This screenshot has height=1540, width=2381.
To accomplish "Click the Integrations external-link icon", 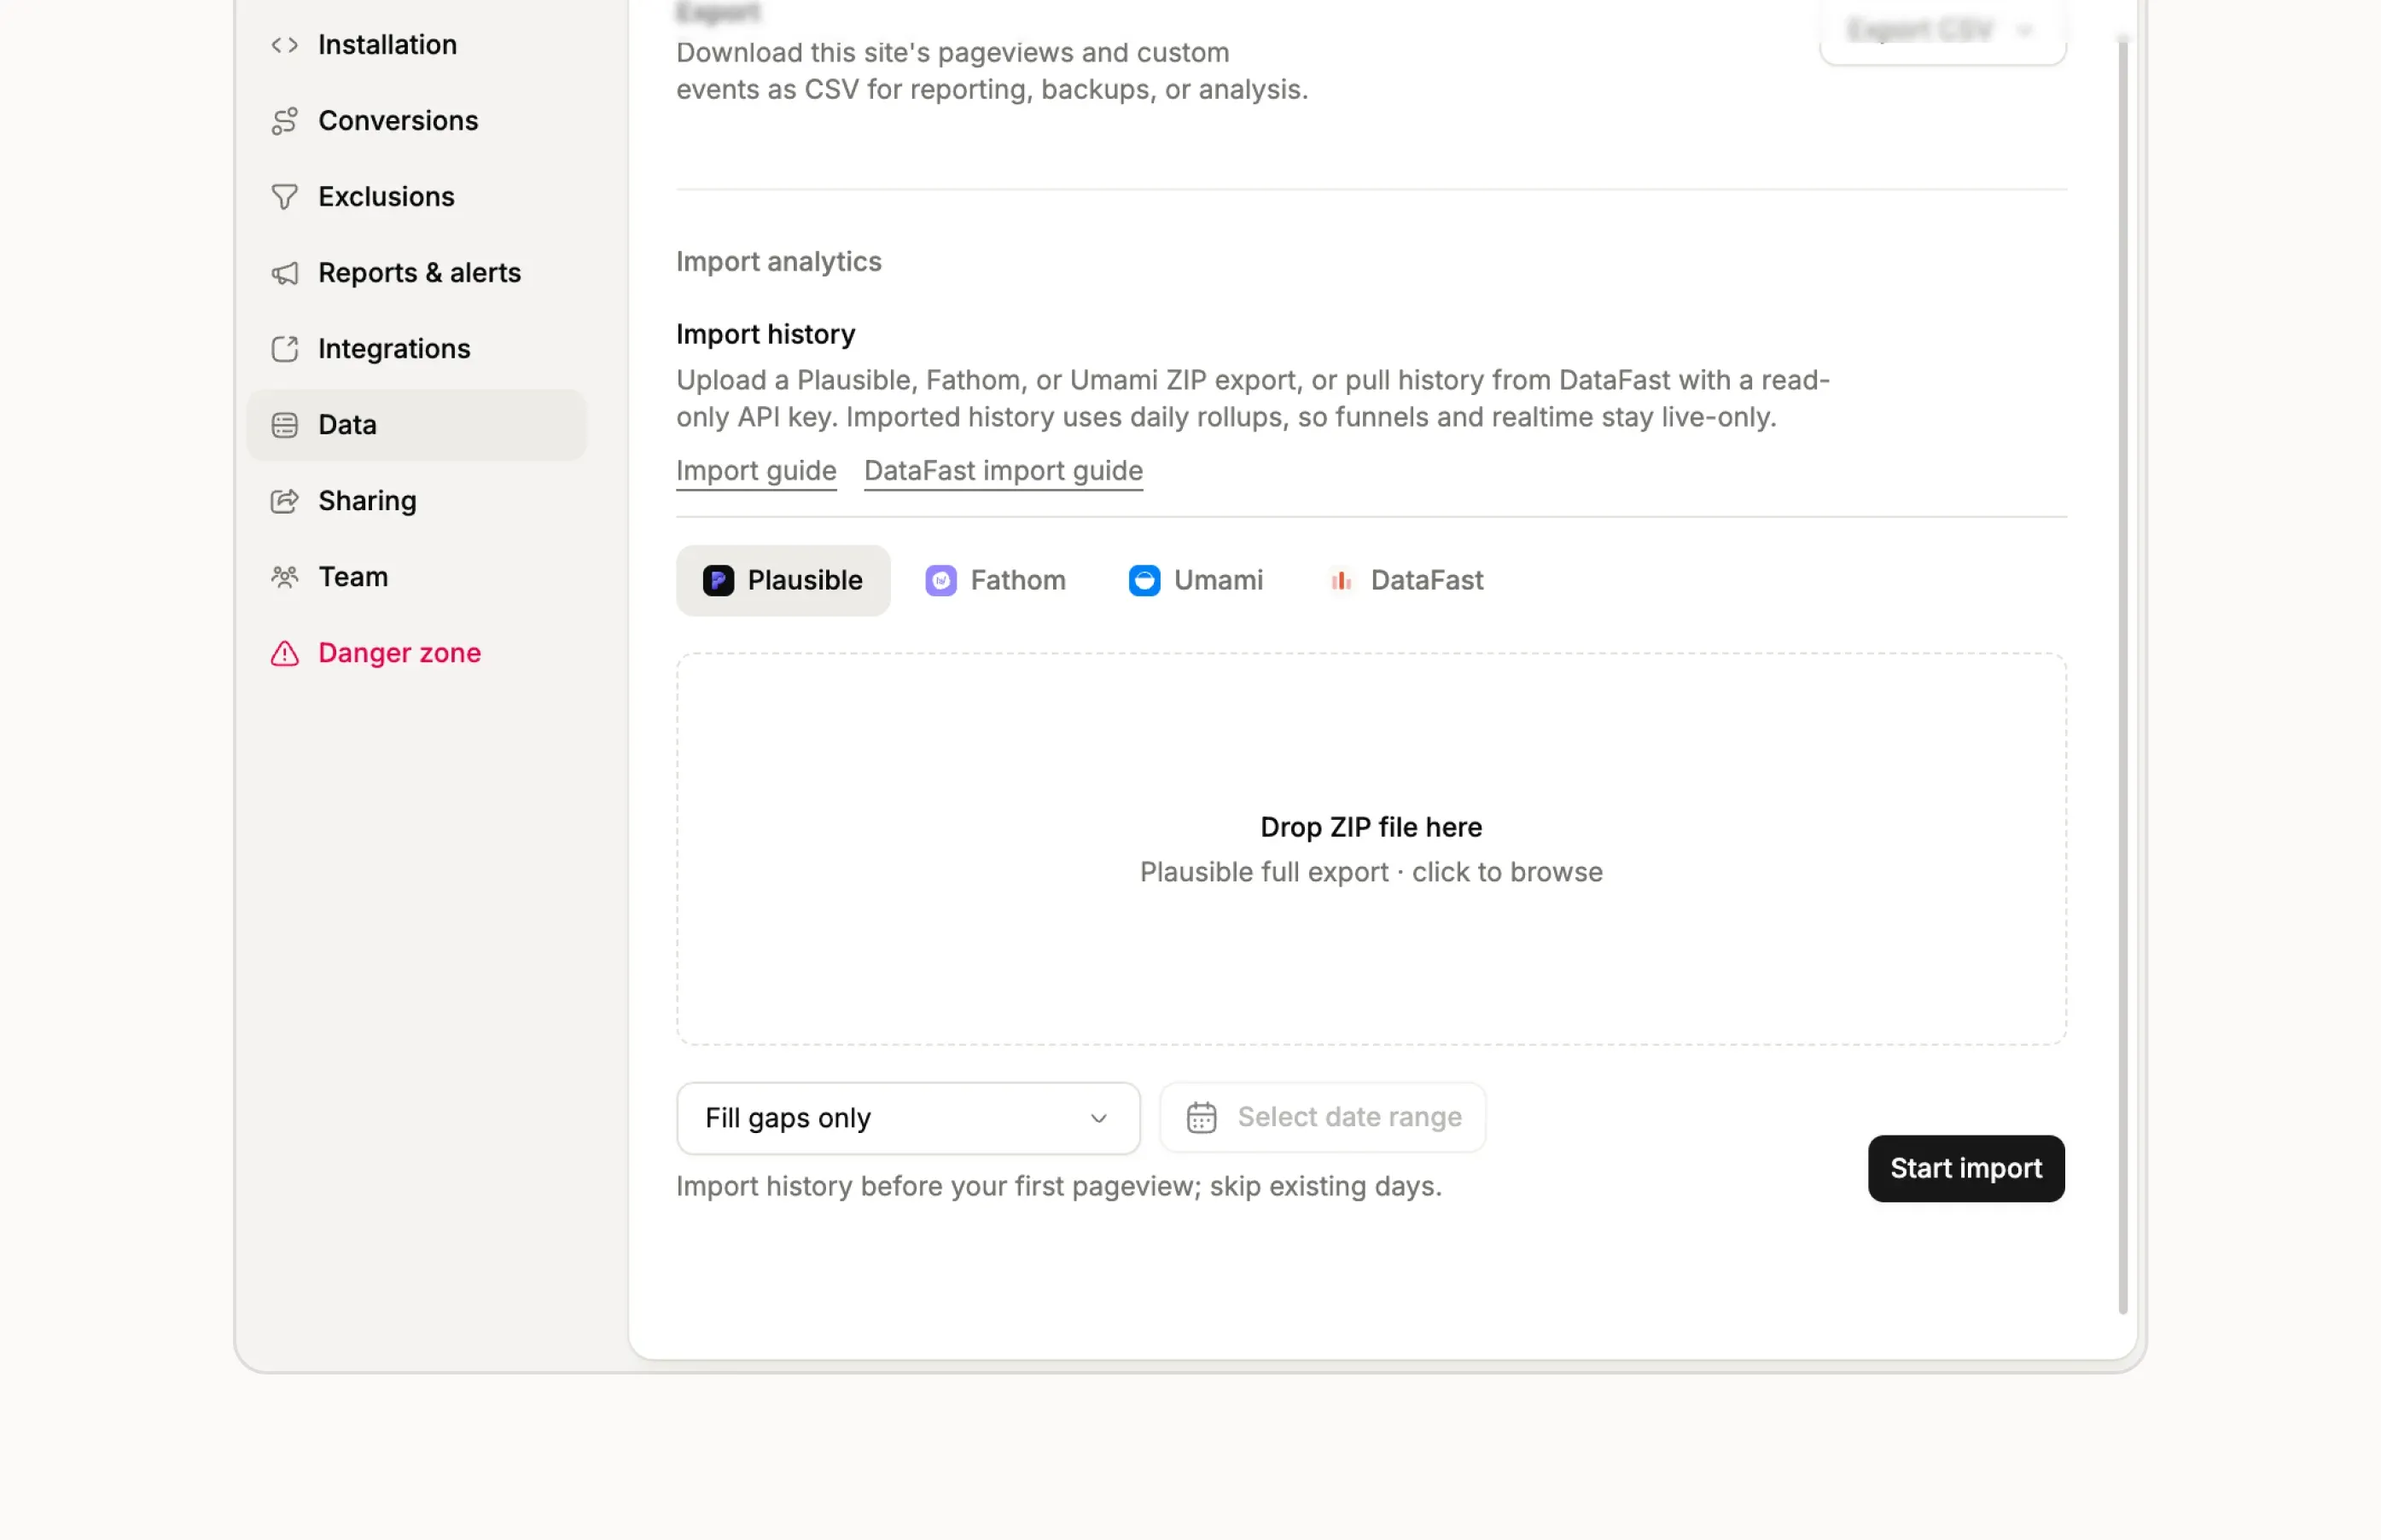I will pyautogui.click(x=284, y=349).
